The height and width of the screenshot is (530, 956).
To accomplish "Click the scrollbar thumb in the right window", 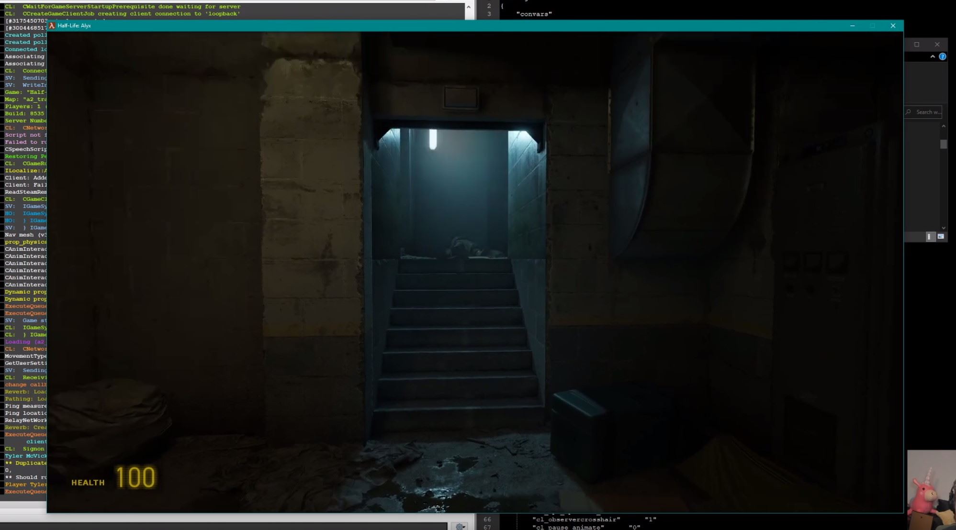I will coord(944,144).
